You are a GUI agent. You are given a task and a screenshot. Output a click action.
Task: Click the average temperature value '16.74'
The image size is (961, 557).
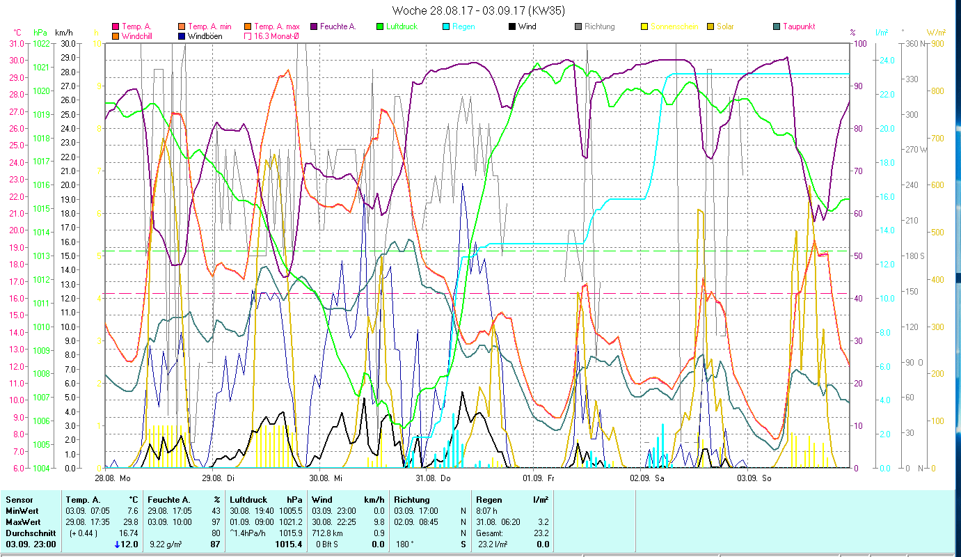[x=129, y=533]
